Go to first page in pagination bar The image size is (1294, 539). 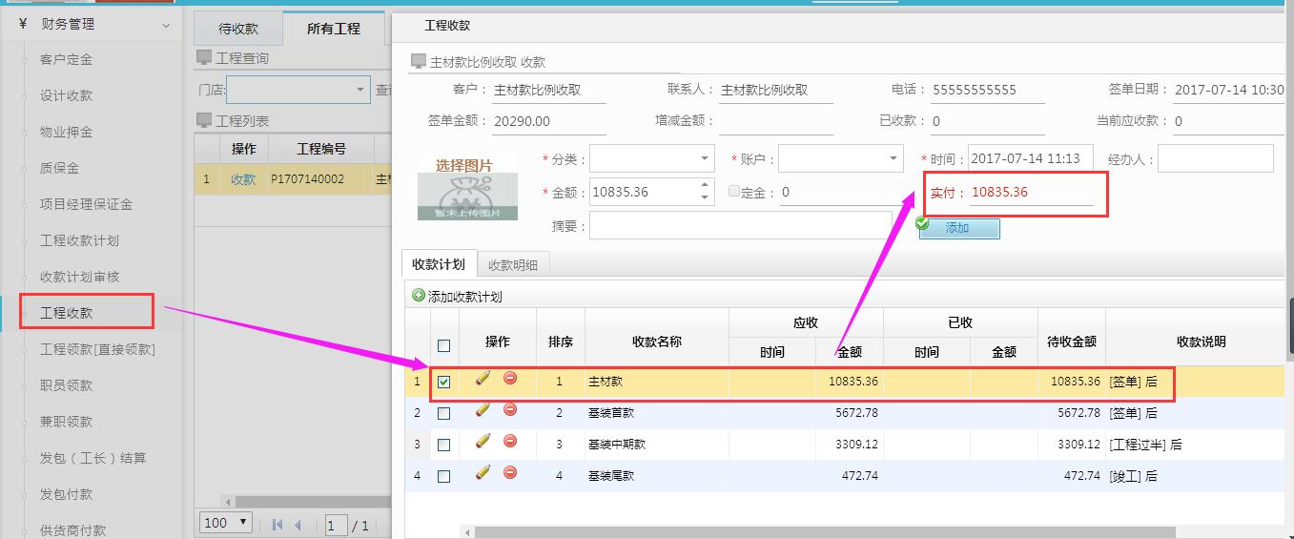click(x=277, y=525)
